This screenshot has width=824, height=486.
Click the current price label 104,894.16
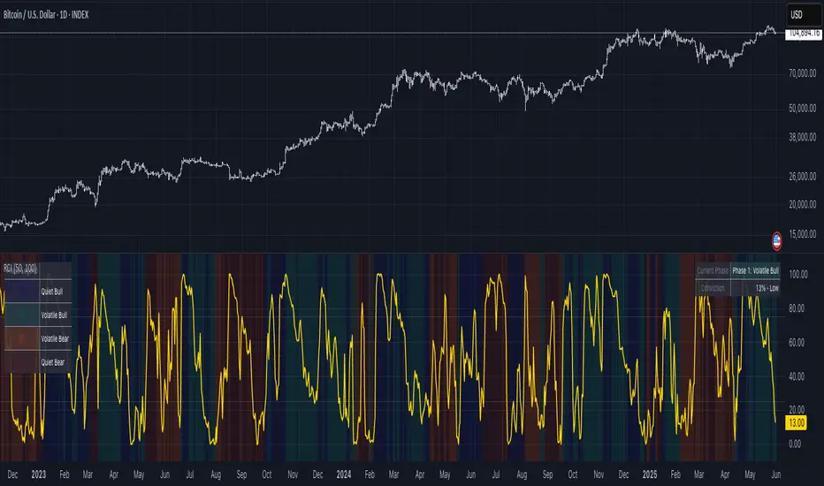point(804,33)
